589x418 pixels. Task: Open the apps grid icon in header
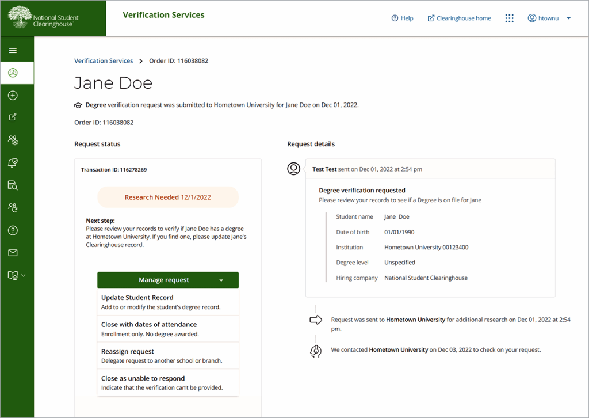pos(510,18)
